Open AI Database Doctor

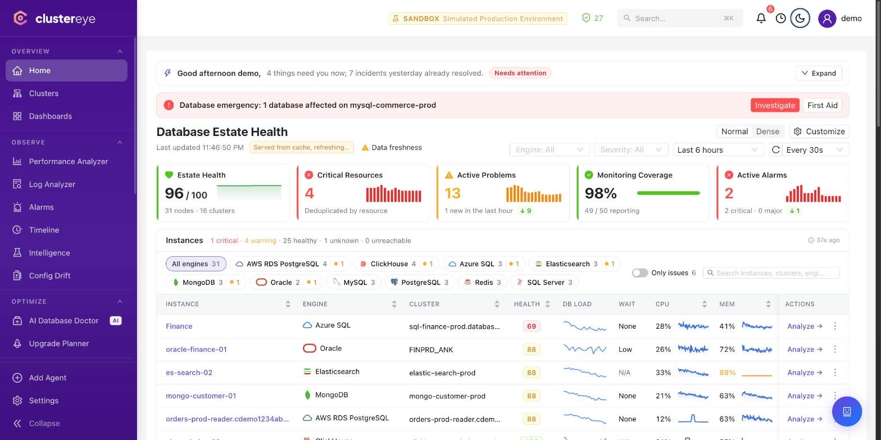(66, 321)
